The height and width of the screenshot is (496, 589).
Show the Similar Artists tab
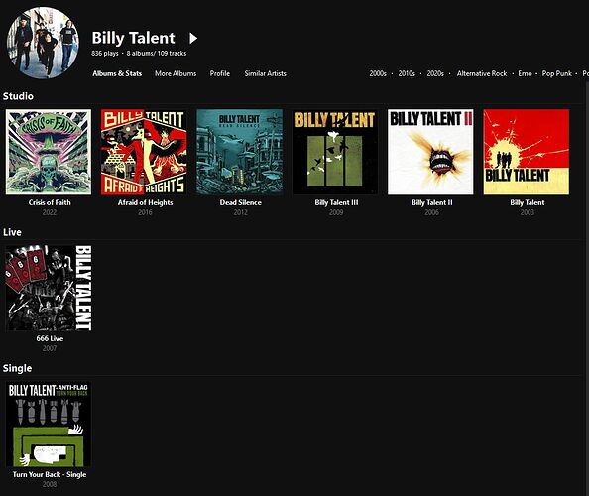(265, 73)
